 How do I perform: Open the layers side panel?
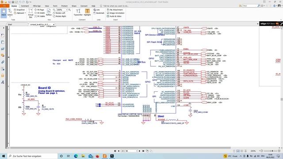tap(3, 49)
